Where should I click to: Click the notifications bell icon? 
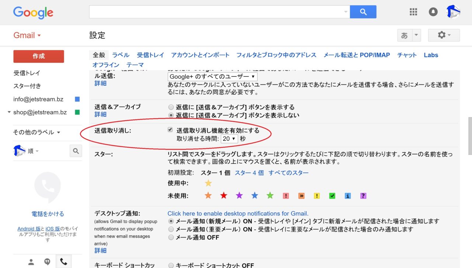point(433,12)
